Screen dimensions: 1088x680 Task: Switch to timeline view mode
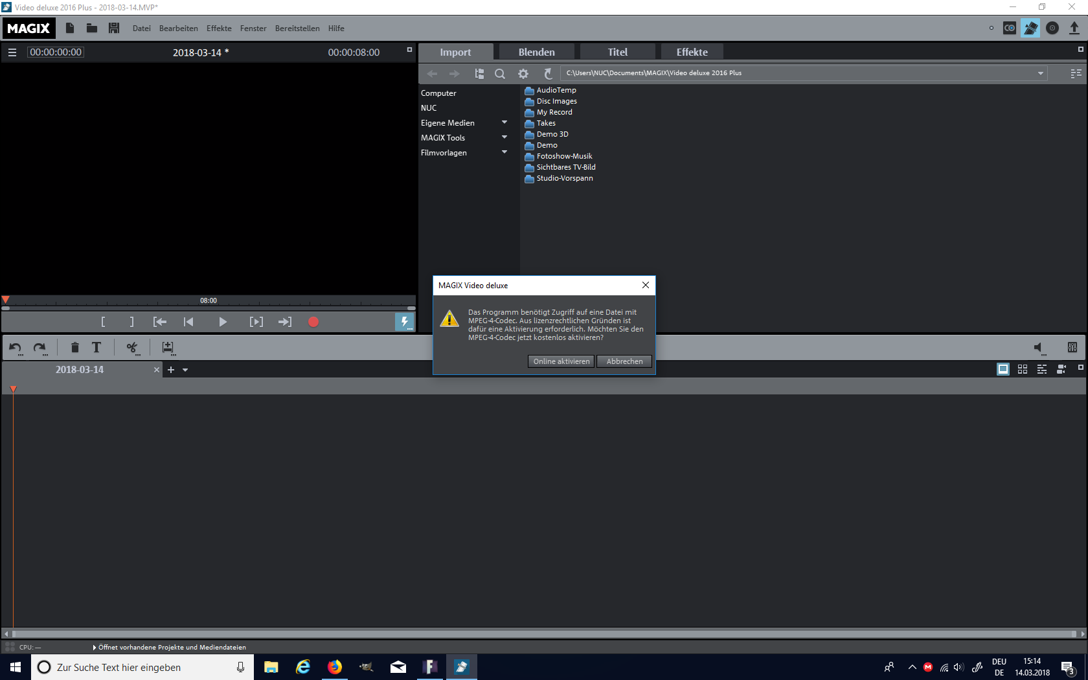[1042, 369]
